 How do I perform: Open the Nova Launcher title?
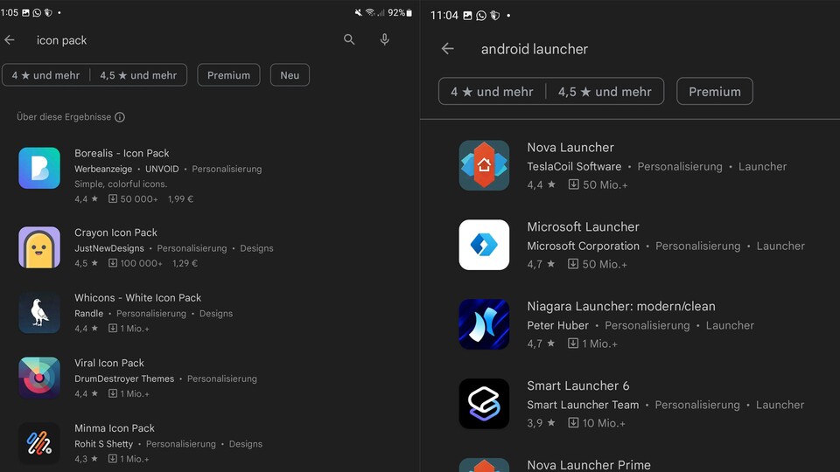tap(570, 147)
